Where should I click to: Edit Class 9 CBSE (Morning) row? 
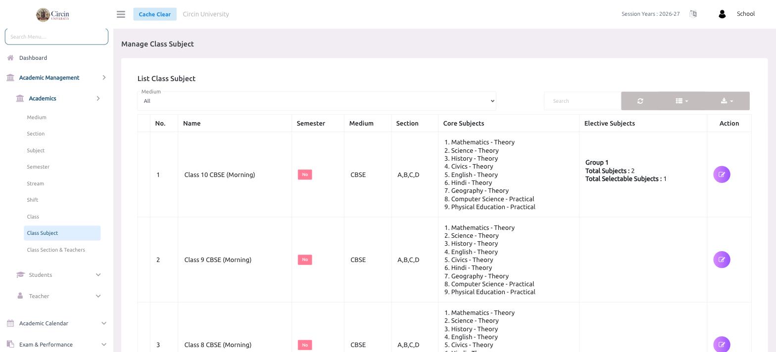(722, 260)
